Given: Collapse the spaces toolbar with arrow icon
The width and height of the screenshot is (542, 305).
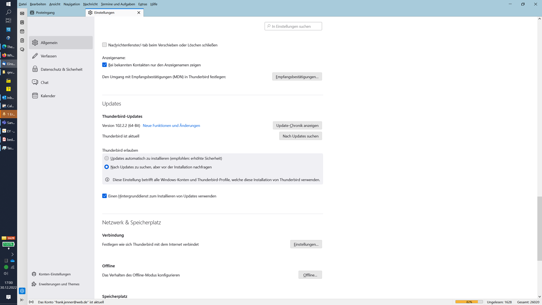Looking at the screenshot, I should click(x=22, y=300).
